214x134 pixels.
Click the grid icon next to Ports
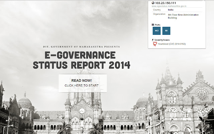pos(153,25)
